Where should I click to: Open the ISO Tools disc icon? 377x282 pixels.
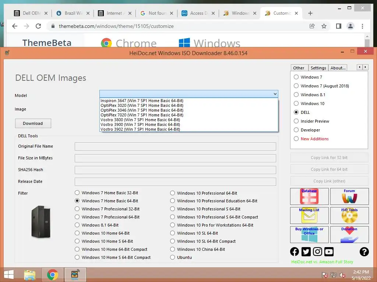349,215
